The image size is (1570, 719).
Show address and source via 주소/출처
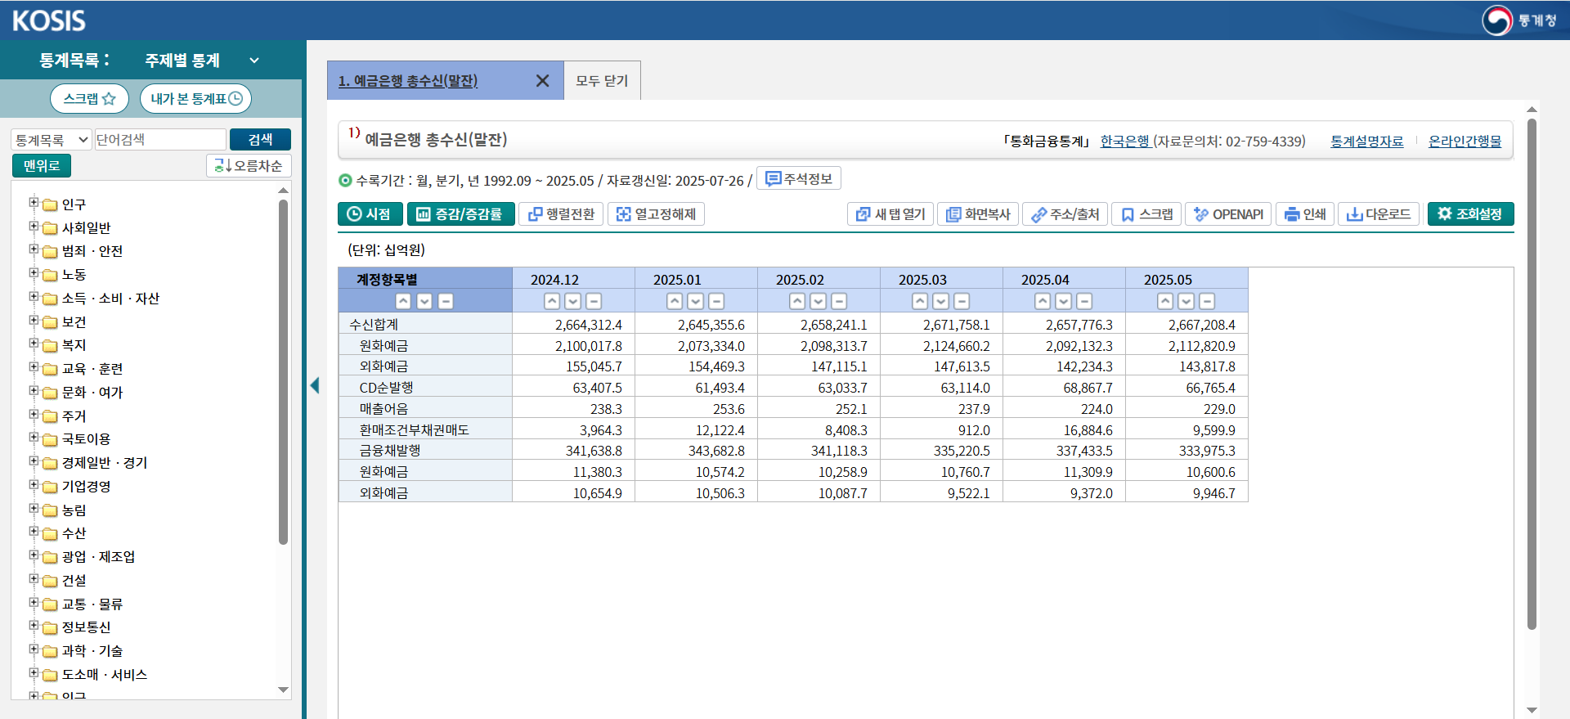1065,213
